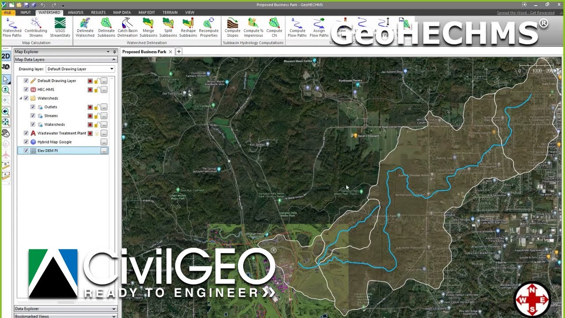Select the measure area ruler tool
Image resolution: width=565 pixels, height=318 pixels.
tap(6, 176)
